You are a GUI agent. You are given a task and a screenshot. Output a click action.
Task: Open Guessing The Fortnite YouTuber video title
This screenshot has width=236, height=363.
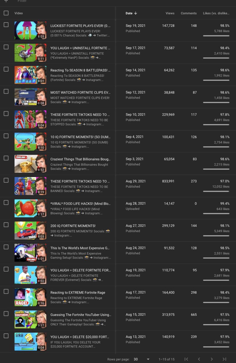[81, 315]
